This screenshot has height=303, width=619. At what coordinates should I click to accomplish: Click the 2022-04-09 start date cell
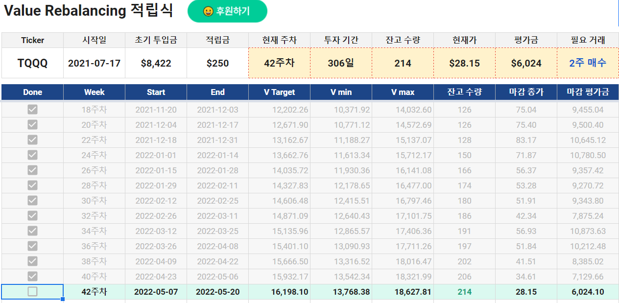(x=156, y=261)
